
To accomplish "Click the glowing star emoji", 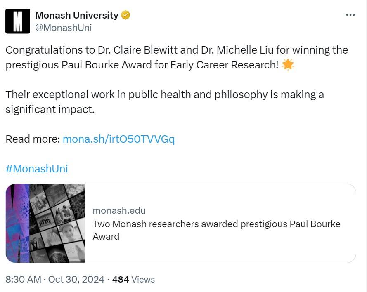I will click(x=288, y=65).
